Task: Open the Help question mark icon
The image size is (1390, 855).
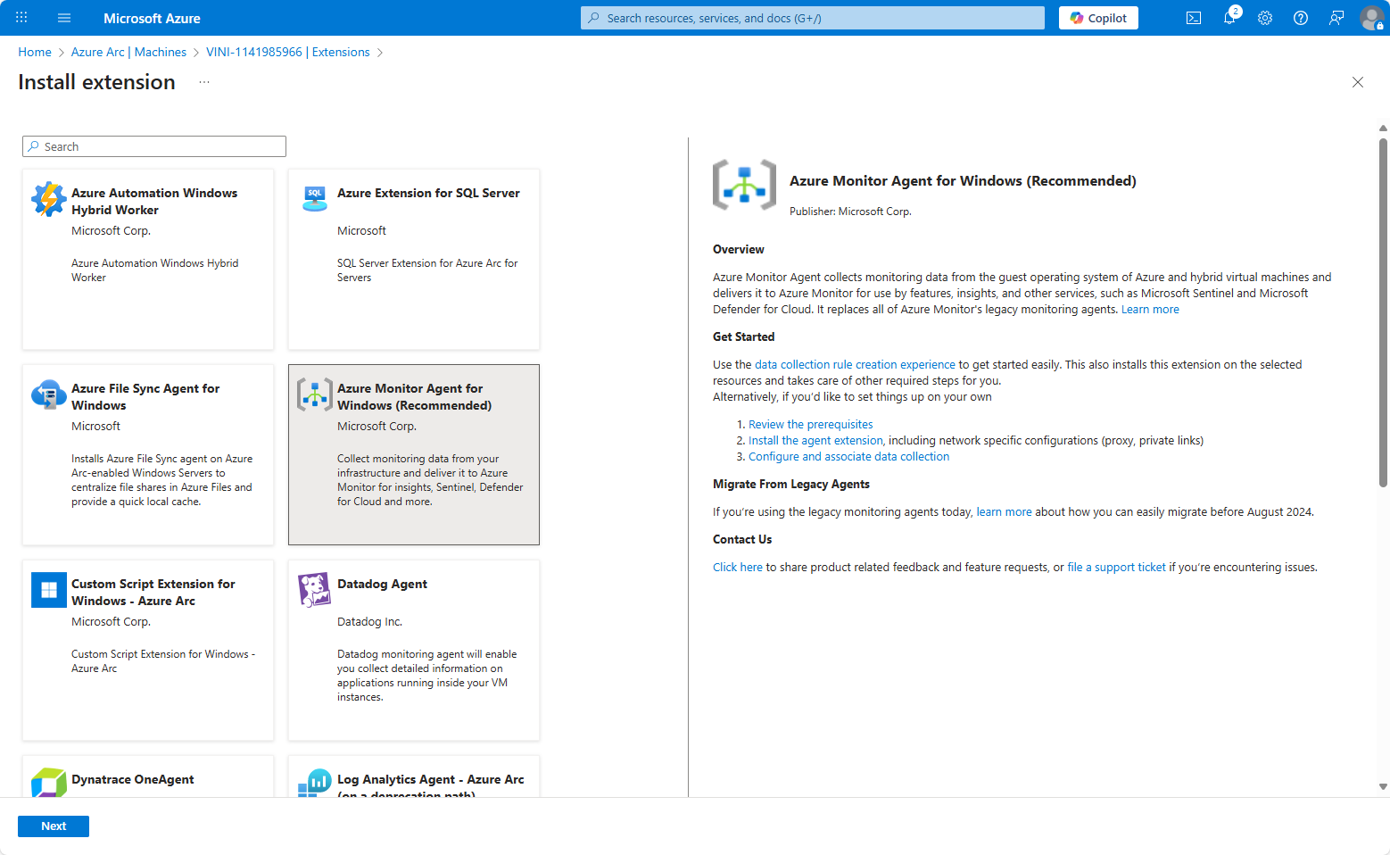Action: coord(1301,18)
